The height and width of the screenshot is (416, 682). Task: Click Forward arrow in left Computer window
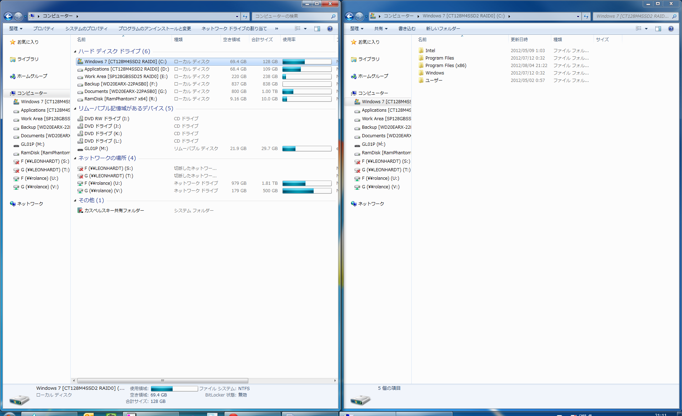point(18,16)
